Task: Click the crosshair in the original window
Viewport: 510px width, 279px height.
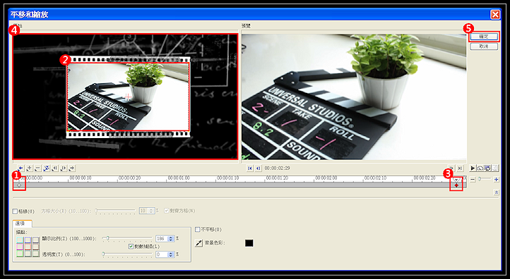Action: click(127, 97)
